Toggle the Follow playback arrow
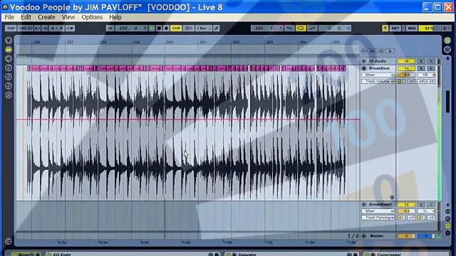Screen dimensions: 456x256 pos(110,28)
